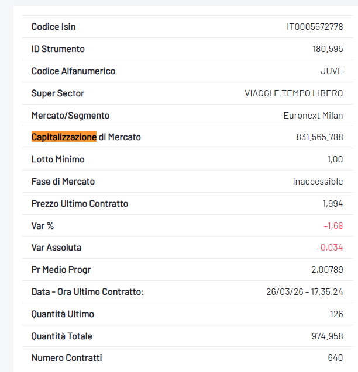
Task: Click the absolute variation value -0,034
Action: click(330, 248)
